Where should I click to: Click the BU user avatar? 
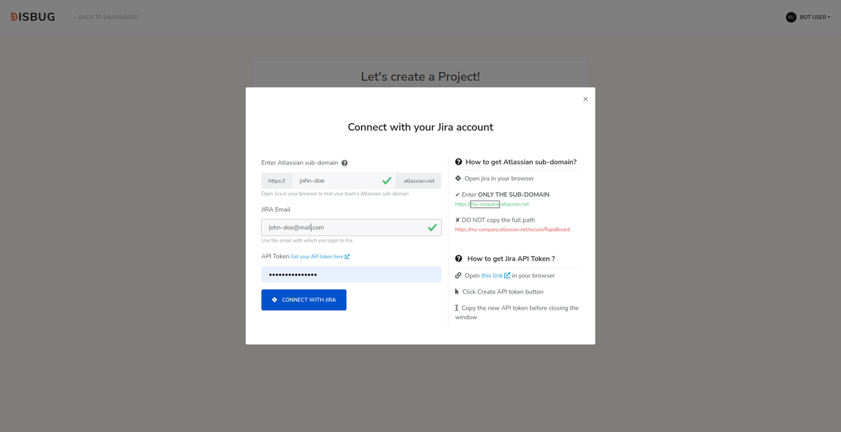791,17
